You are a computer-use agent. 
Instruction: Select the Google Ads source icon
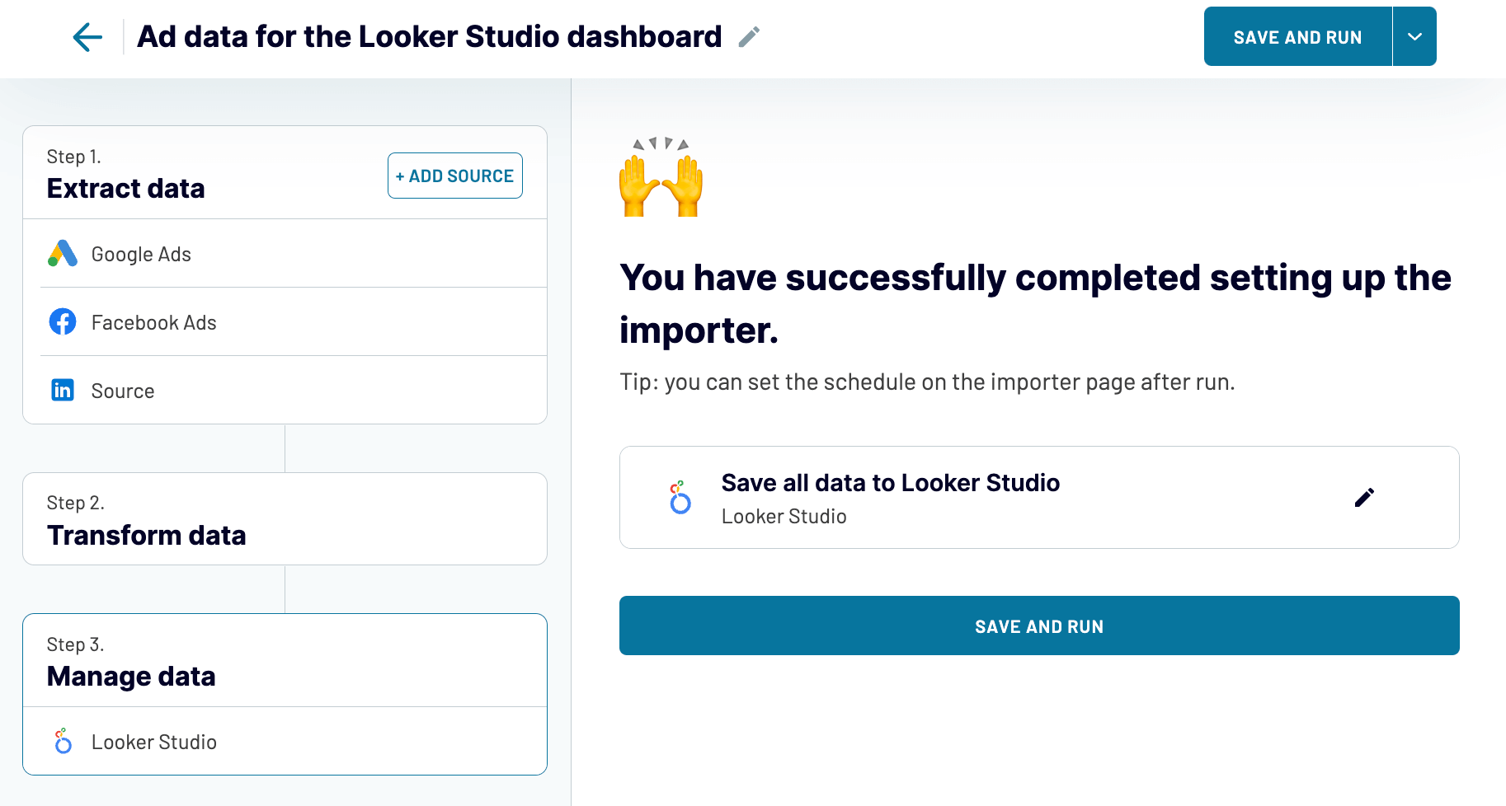(63, 253)
